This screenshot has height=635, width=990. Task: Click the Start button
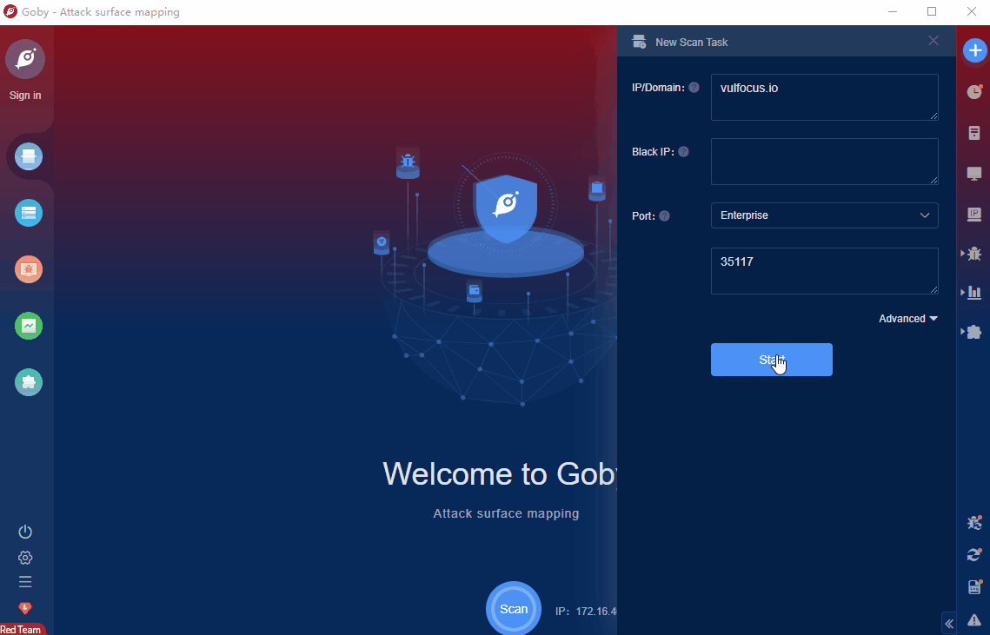(x=771, y=360)
